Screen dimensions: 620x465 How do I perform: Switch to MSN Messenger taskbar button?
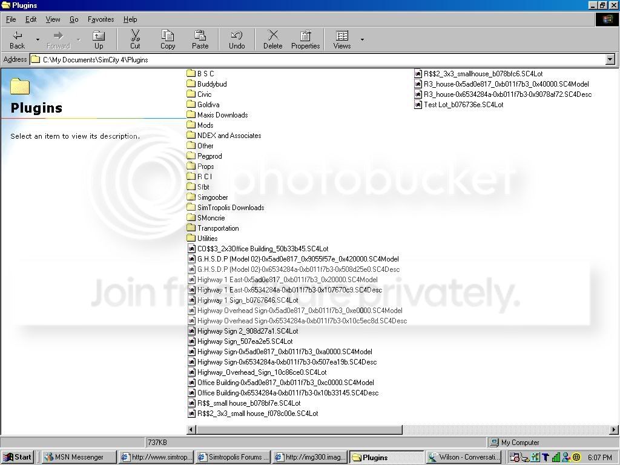pyautogui.click(x=79, y=457)
